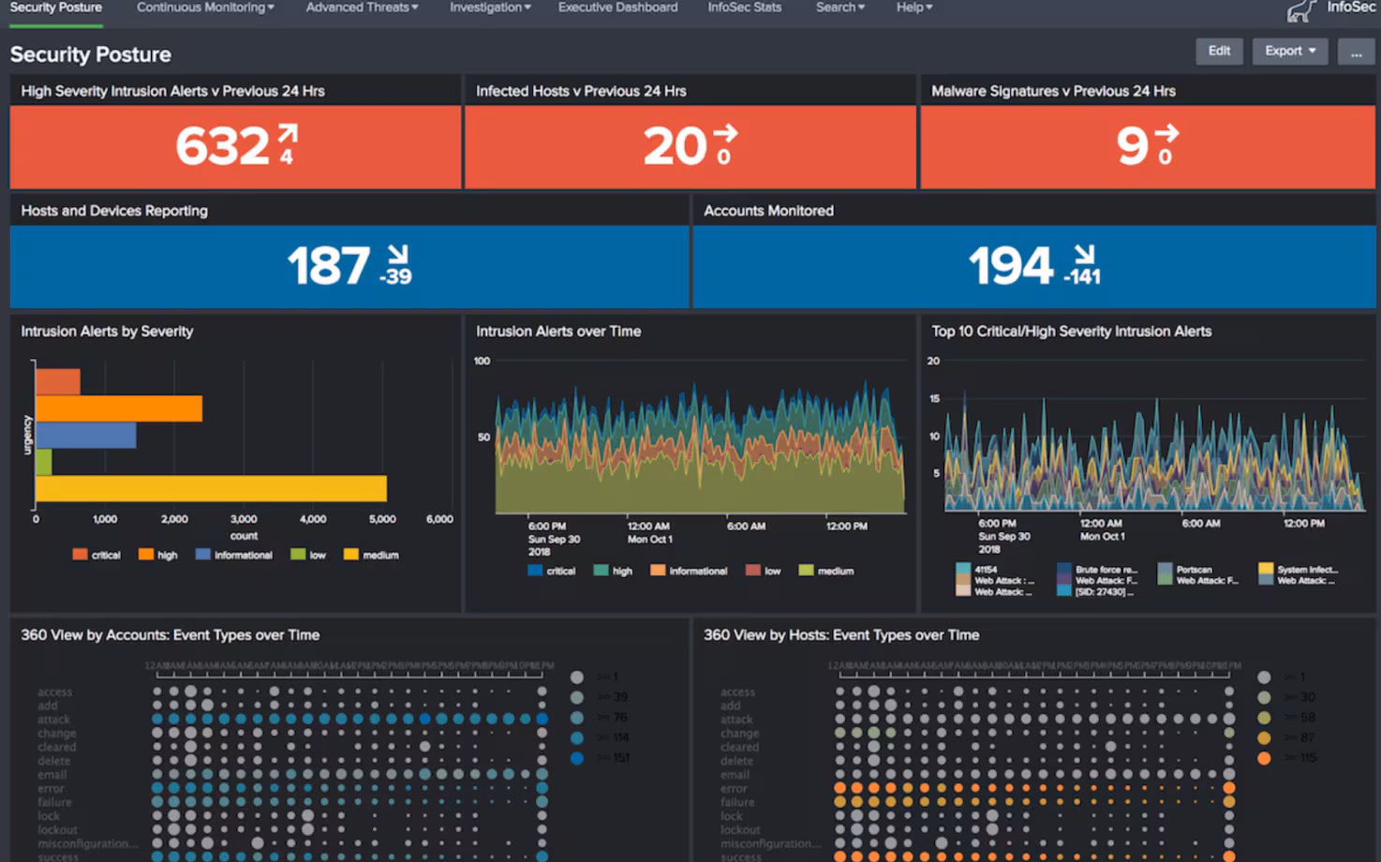Image resolution: width=1381 pixels, height=862 pixels.
Task: Expand the Continuous Monitoring dropdown menu
Action: pos(205,7)
